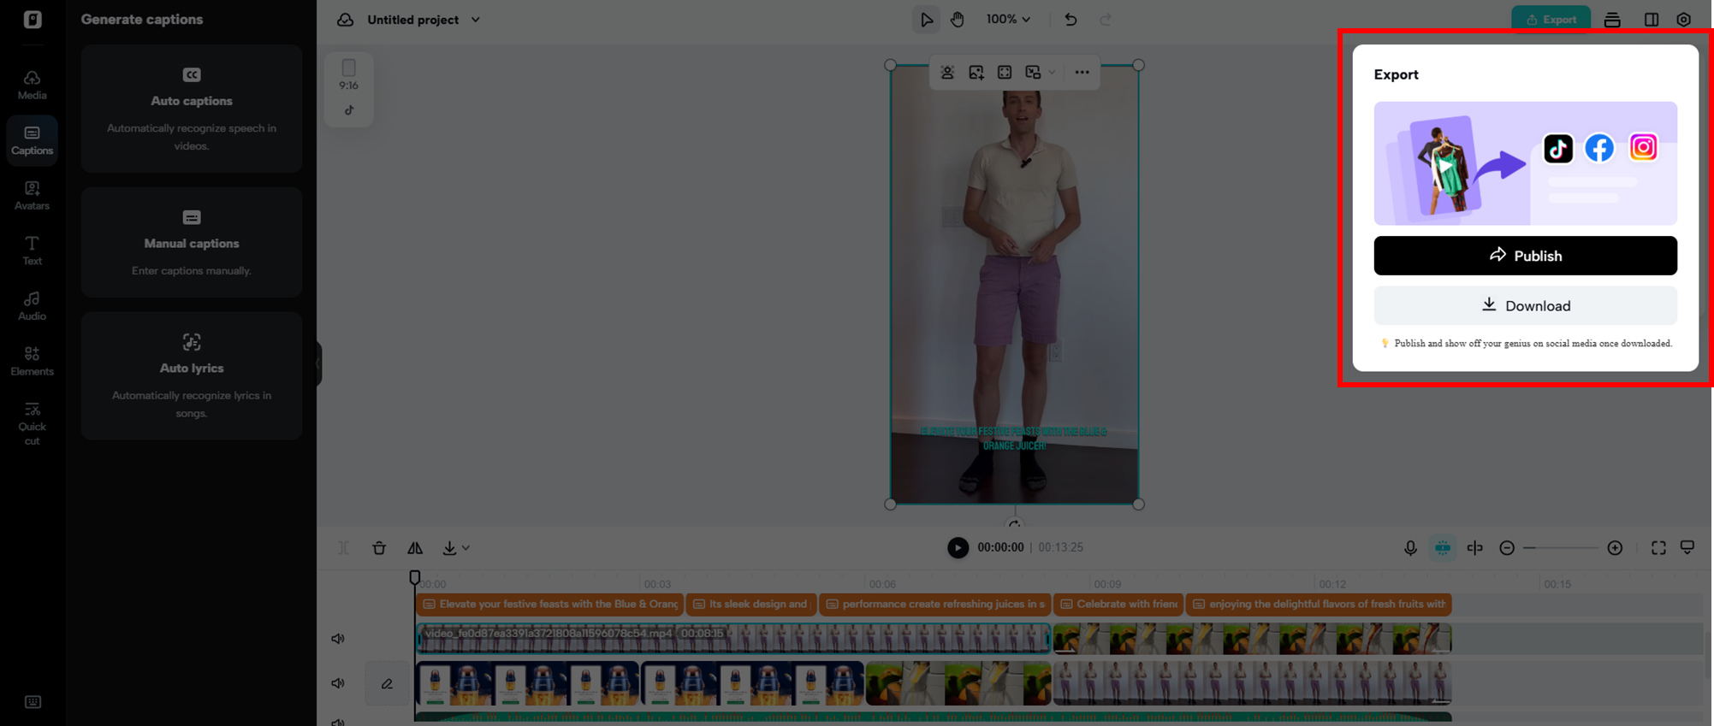This screenshot has height=726, width=1714.
Task: Click the split clip tool in timeline toolbar
Action: (x=343, y=548)
